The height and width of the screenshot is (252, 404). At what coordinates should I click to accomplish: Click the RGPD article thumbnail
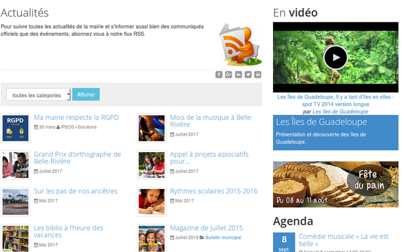click(x=16, y=128)
